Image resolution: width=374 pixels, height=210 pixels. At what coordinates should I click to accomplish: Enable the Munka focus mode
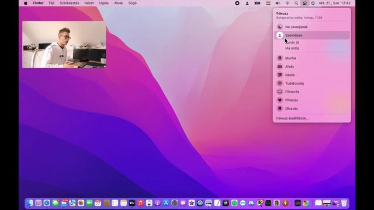click(x=311, y=58)
